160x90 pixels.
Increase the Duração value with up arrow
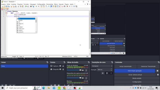coord(111,69)
